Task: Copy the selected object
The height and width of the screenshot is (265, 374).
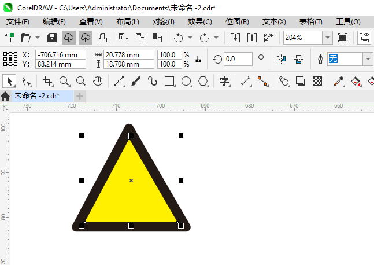Action: pyautogui.click(x=140, y=38)
